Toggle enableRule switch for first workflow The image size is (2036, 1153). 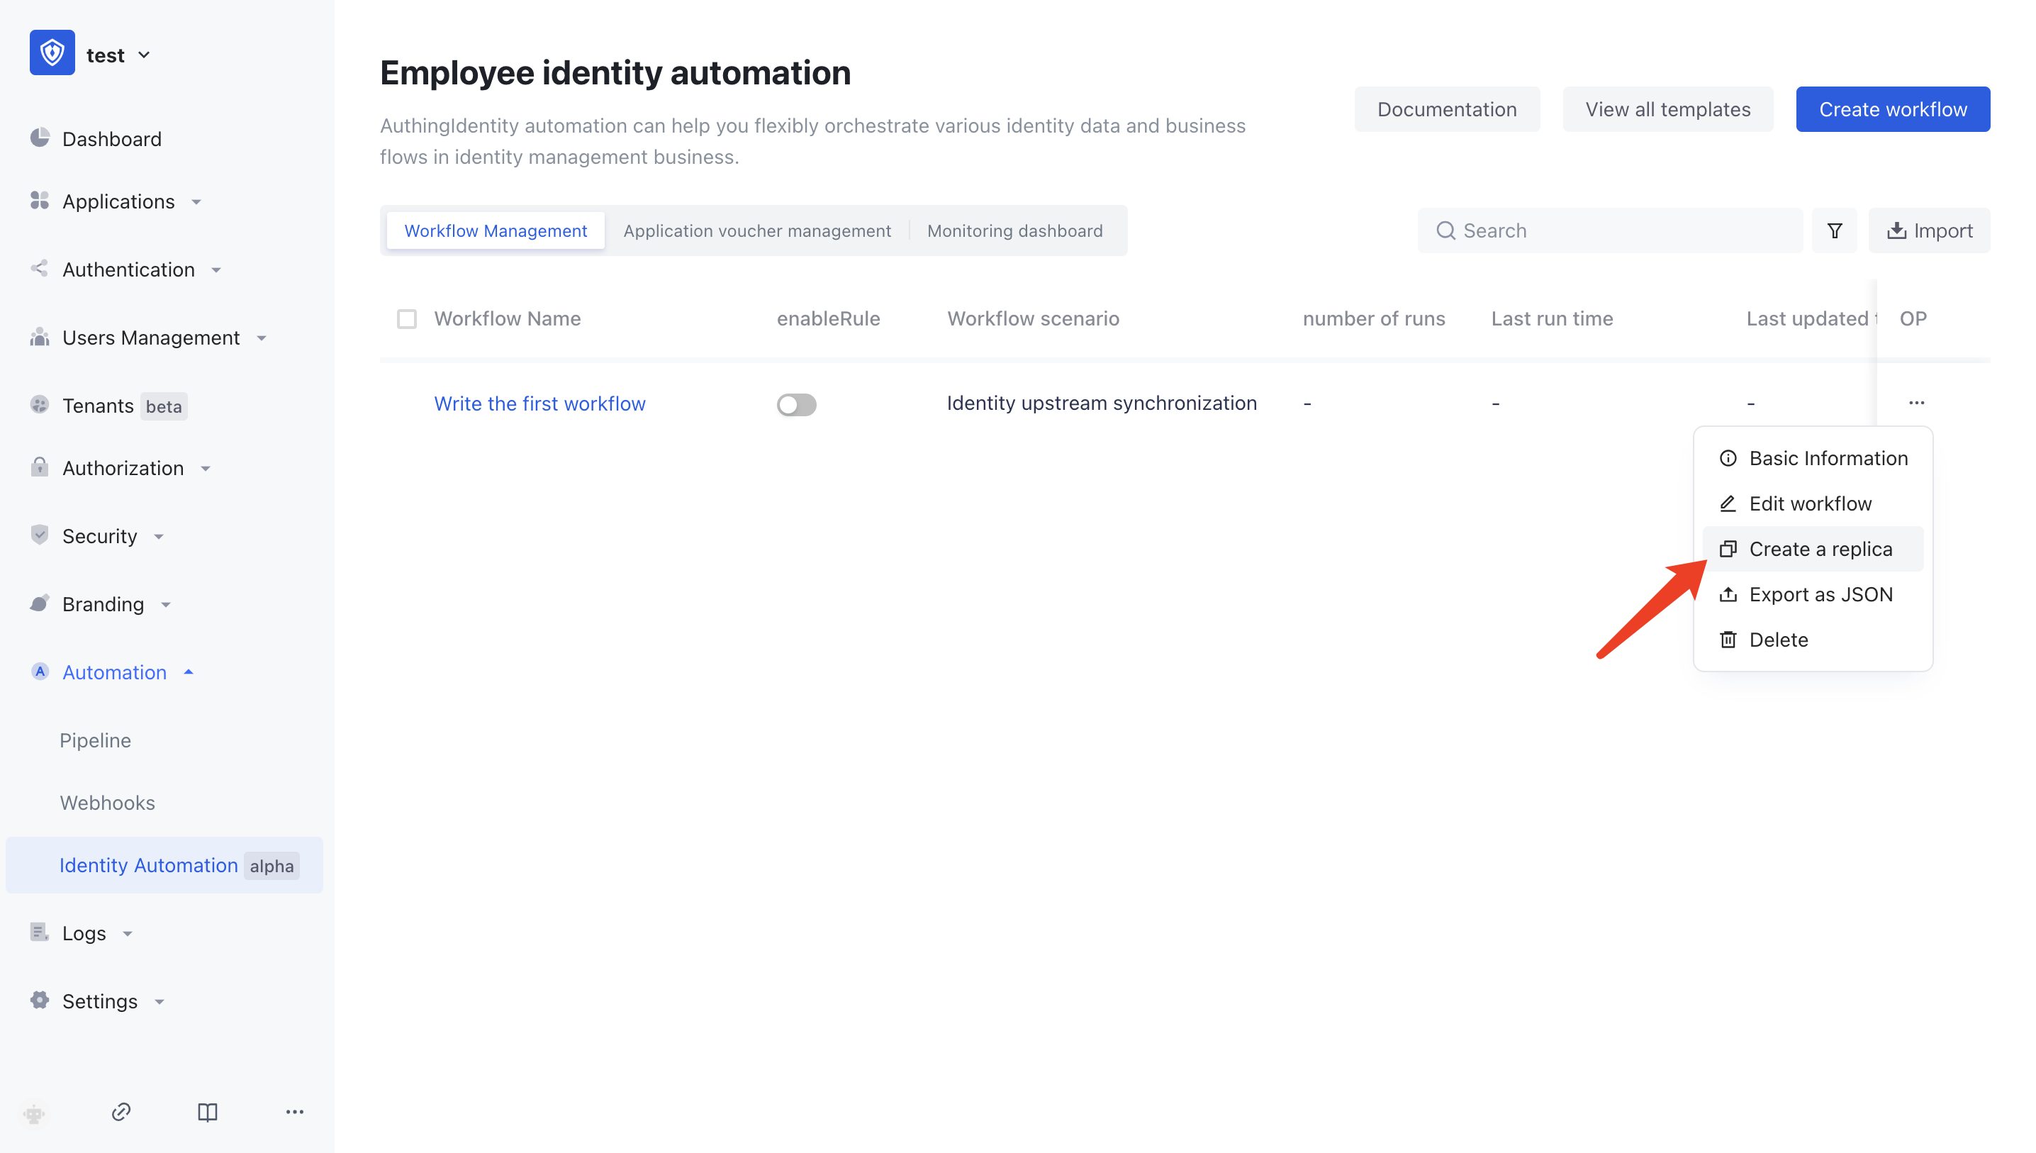pos(795,404)
